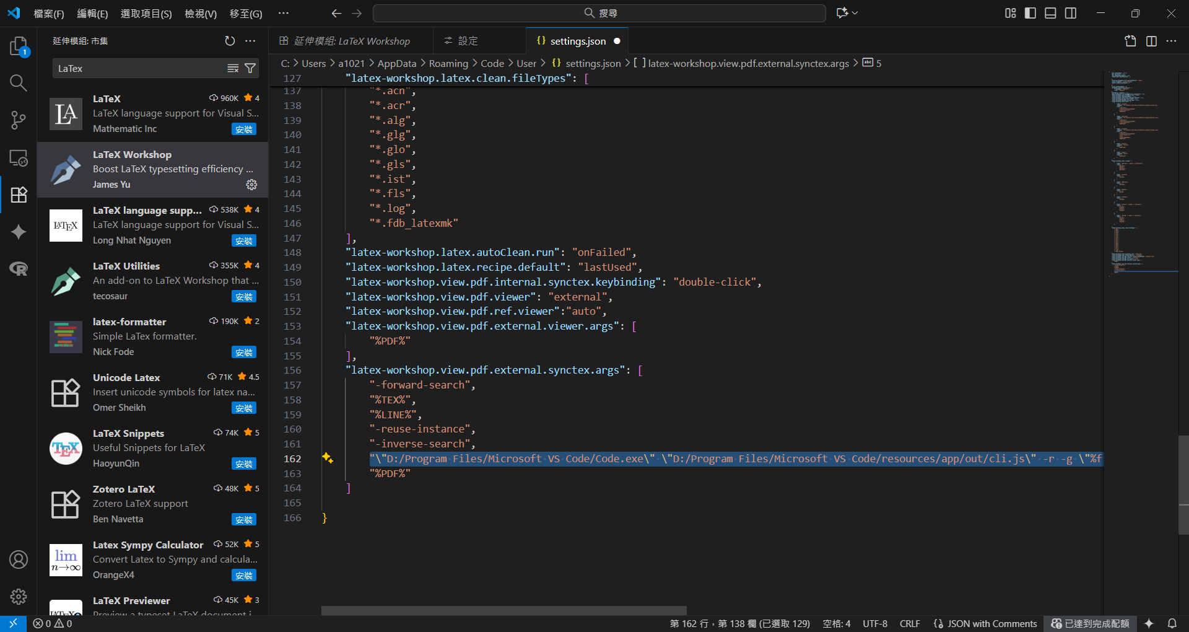
Task: Select the settings.json tab
Action: 577,41
